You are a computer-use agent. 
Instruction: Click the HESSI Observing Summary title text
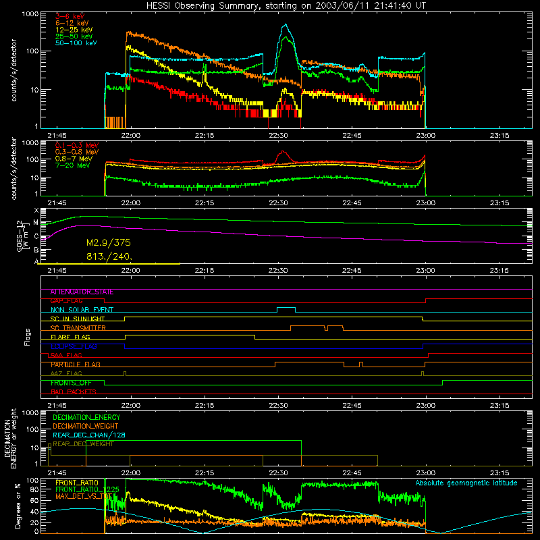pyautogui.click(x=286, y=6)
